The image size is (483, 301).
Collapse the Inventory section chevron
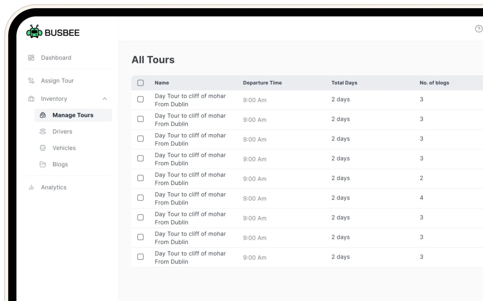[x=105, y=99]
